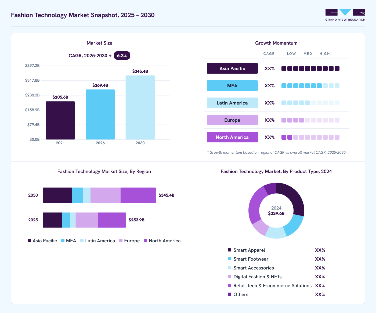Click the MEA pill in Growth Momentum
The height and width of the screenshot is (313, 376).
(232, 86)
